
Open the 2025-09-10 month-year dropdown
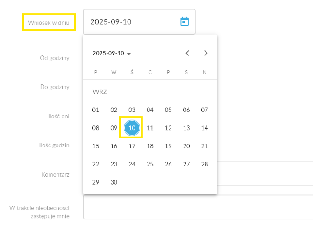pos(112,53)
